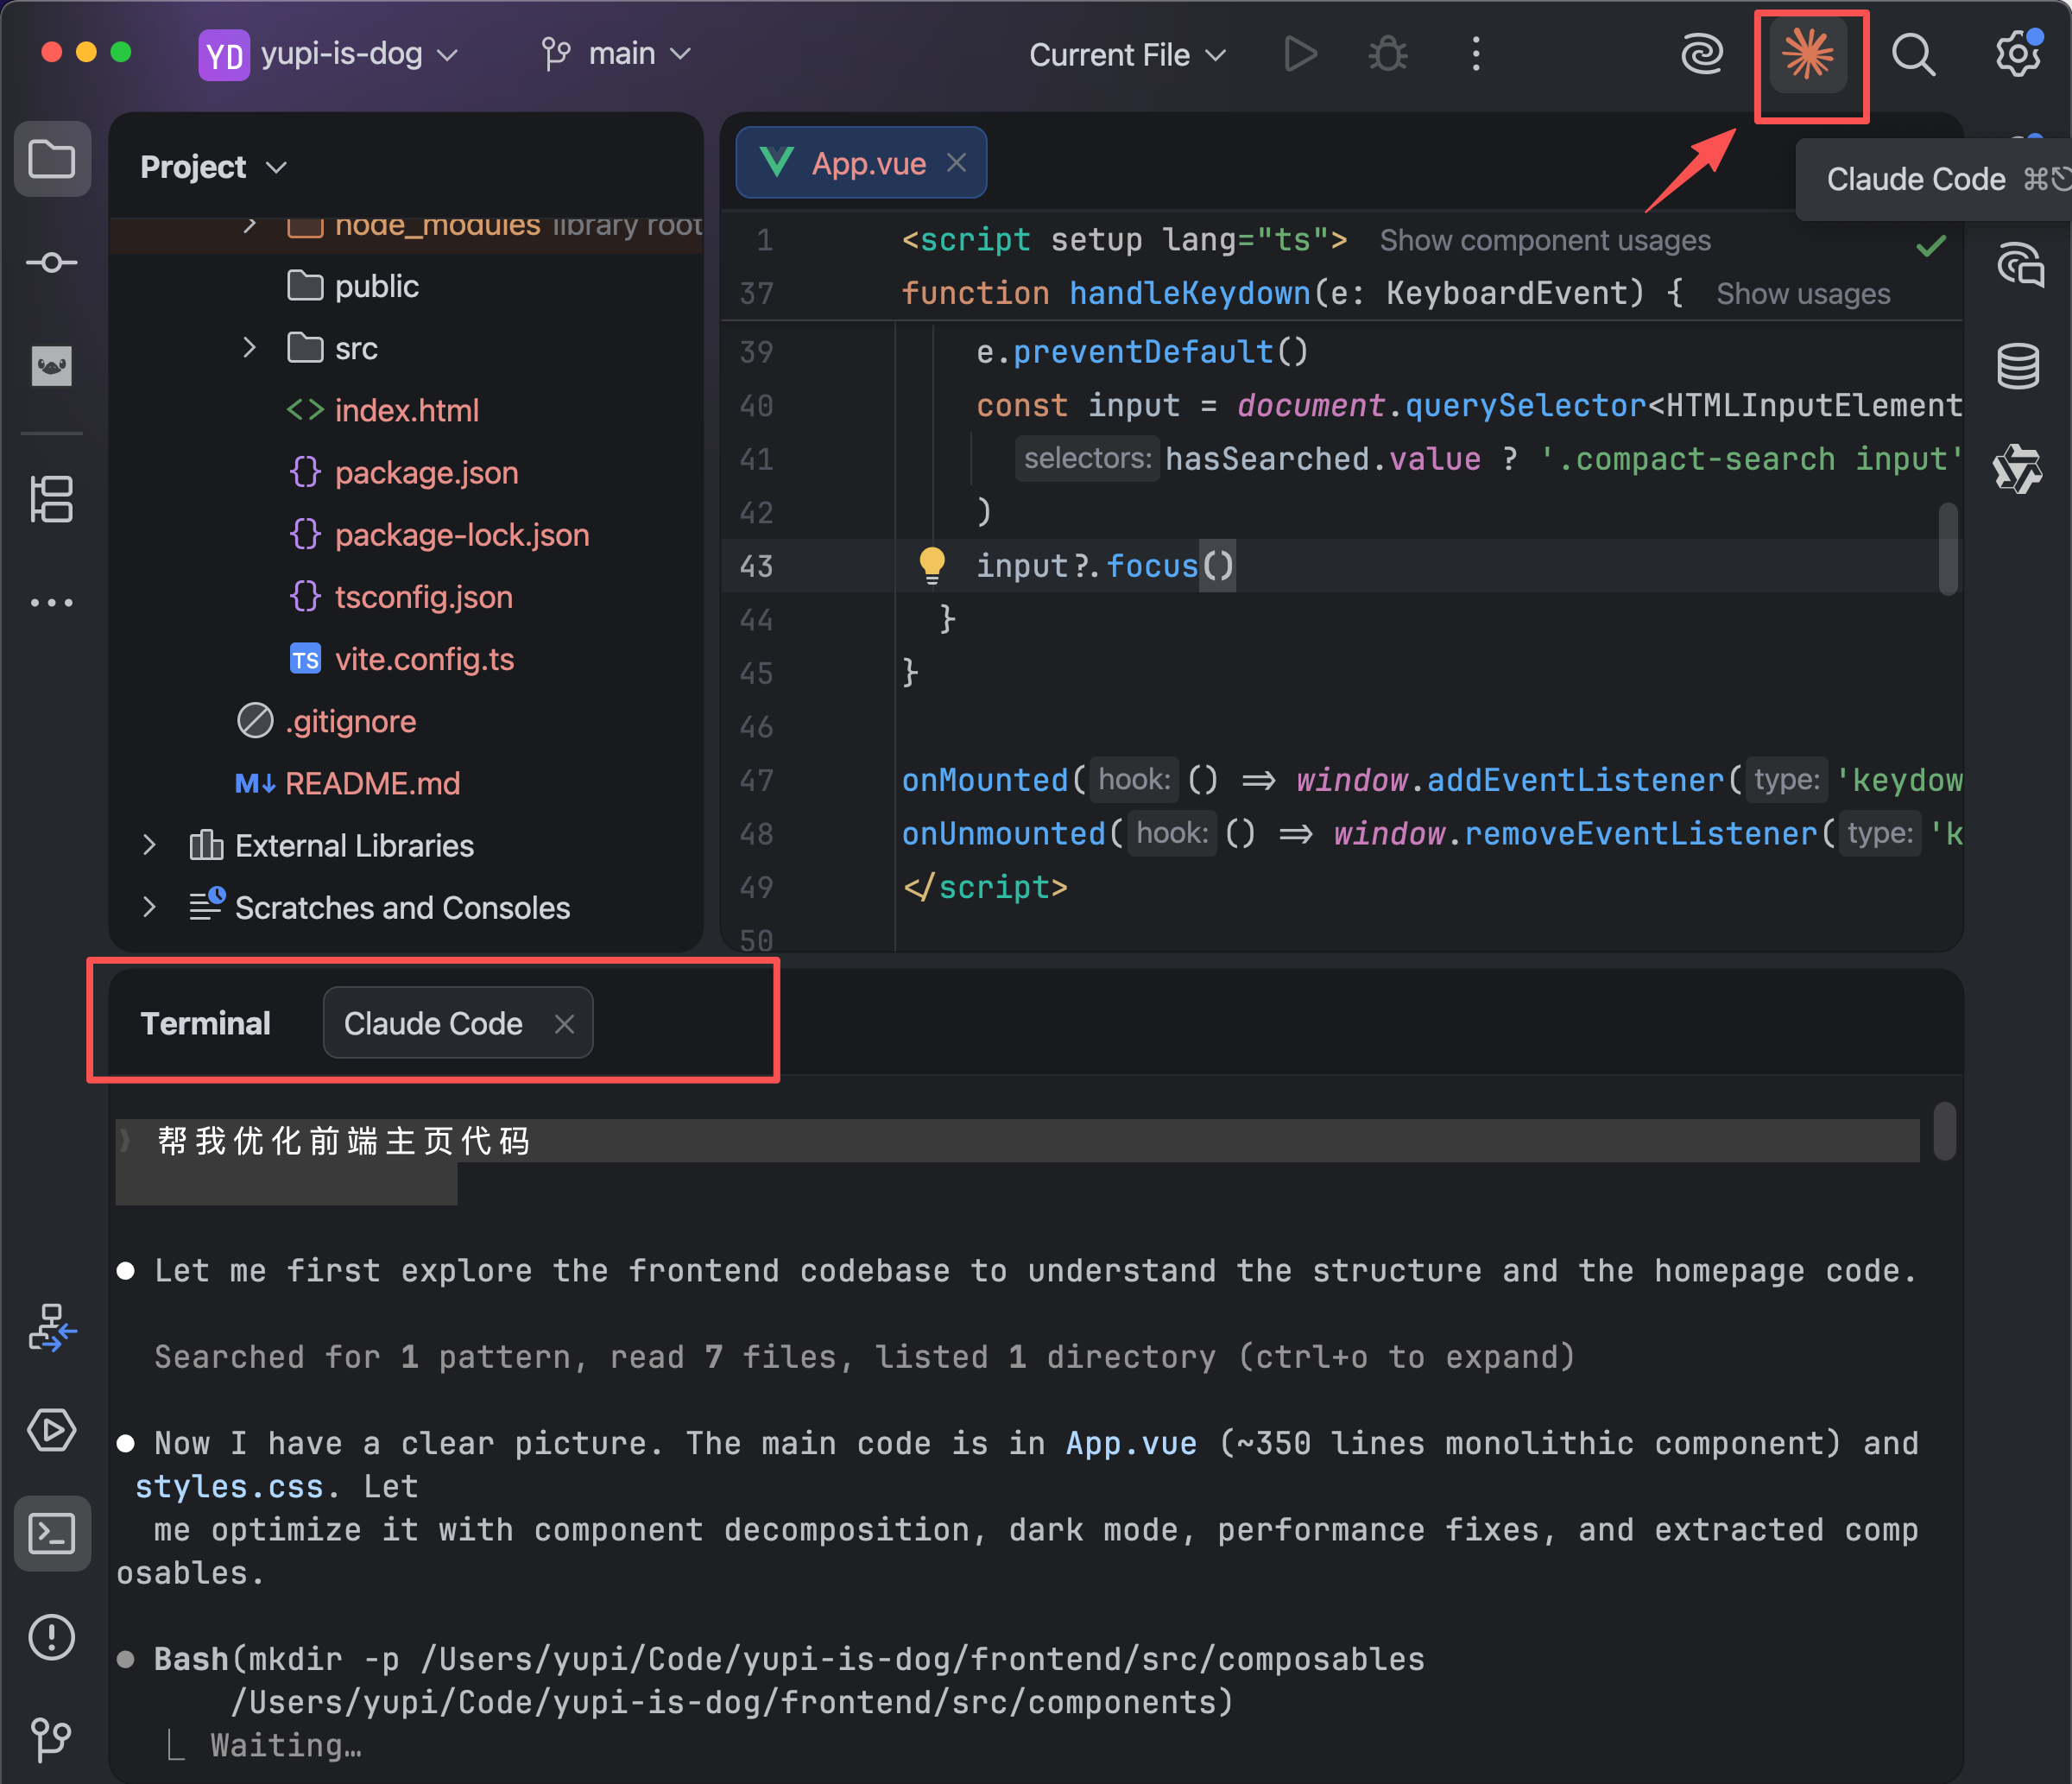Image resolution: width=2072 pixels, height=1784 pixels.
Task: Debug the Current File configuration
Action: point(1388,54)
